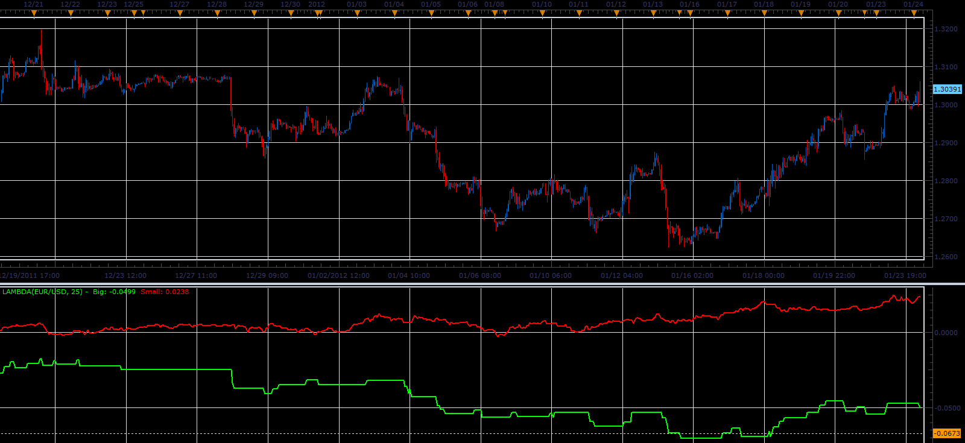Click the 1.2700 price axis label
Image resolution: width=965 pixels, height=443 pixels.
[946, 219]
